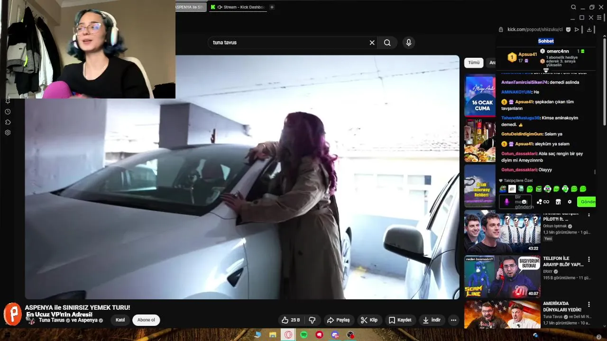The height and width of the screenshot is (341, 607).
Task: Subscribe using the Abone ol button
Action: pos(146,320)
